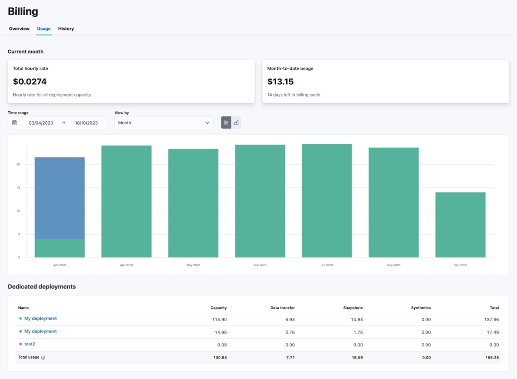Switch to bar chart view

[x=226, y=123]
